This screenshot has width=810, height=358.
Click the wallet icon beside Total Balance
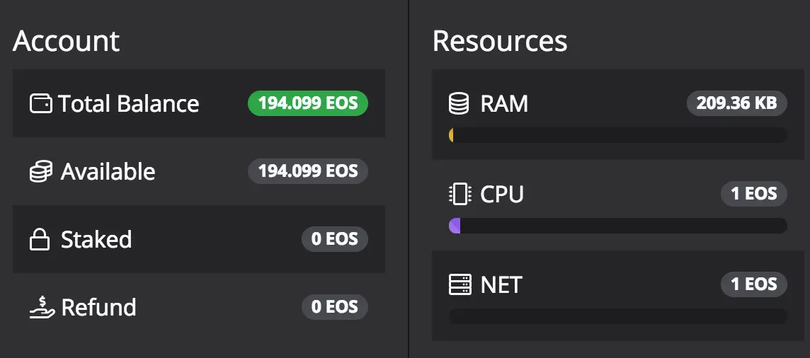click(x=41, y=104)
